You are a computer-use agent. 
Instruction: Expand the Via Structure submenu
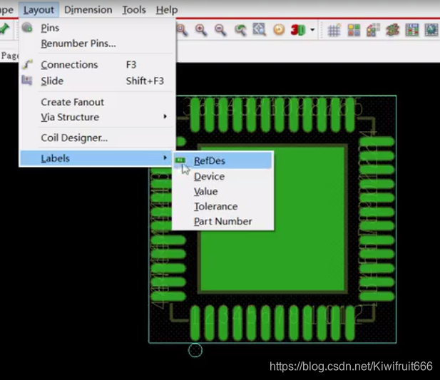pyautogui.click(x=98, y=117)
